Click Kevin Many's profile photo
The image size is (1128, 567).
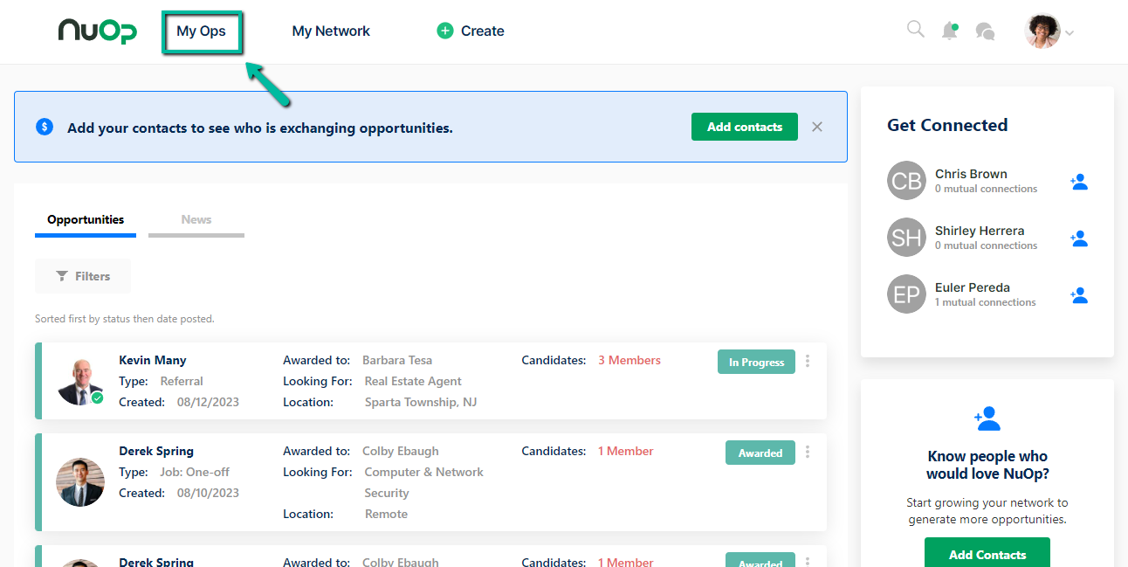[x=80, y=381]
